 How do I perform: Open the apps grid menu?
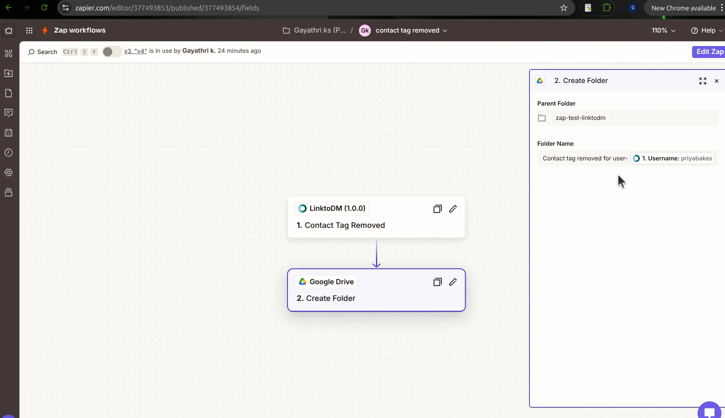point(29,31)
